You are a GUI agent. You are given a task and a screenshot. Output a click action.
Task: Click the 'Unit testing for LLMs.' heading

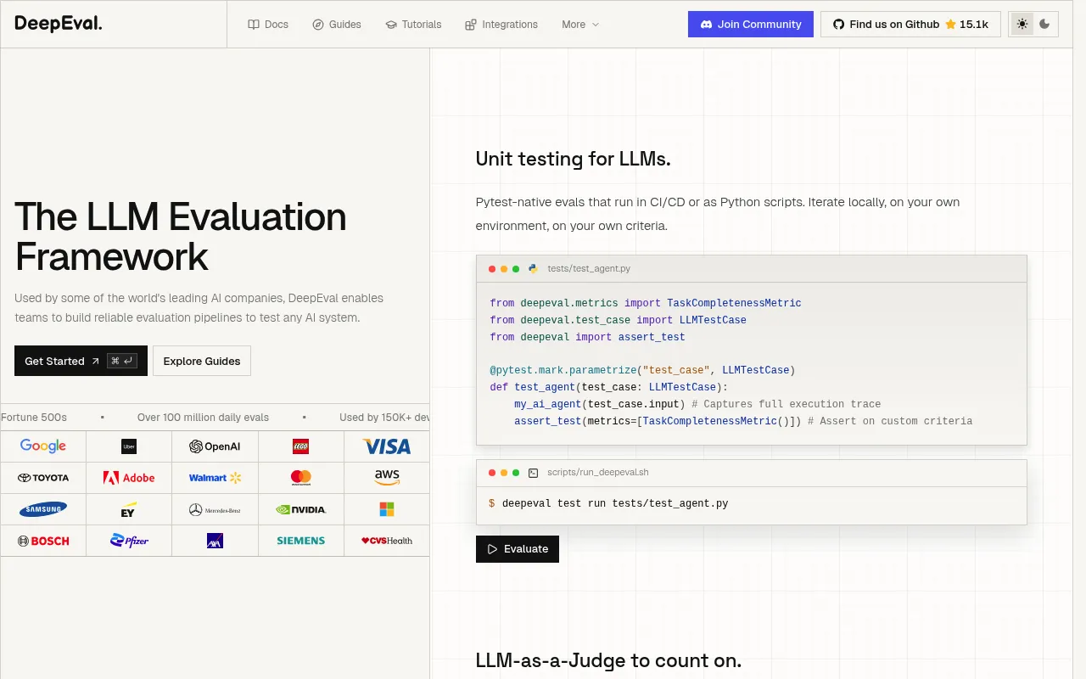pos(574,159)
